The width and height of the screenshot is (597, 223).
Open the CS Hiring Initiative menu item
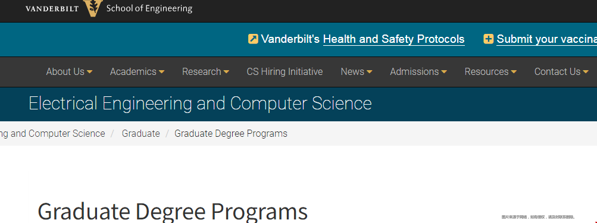click(285, 71)
